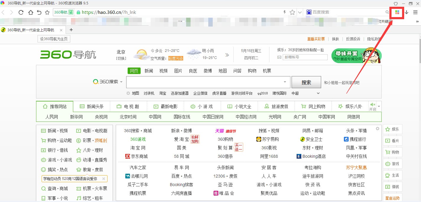
Task: Close the 360导航 tab
Action: coord(61,30)
